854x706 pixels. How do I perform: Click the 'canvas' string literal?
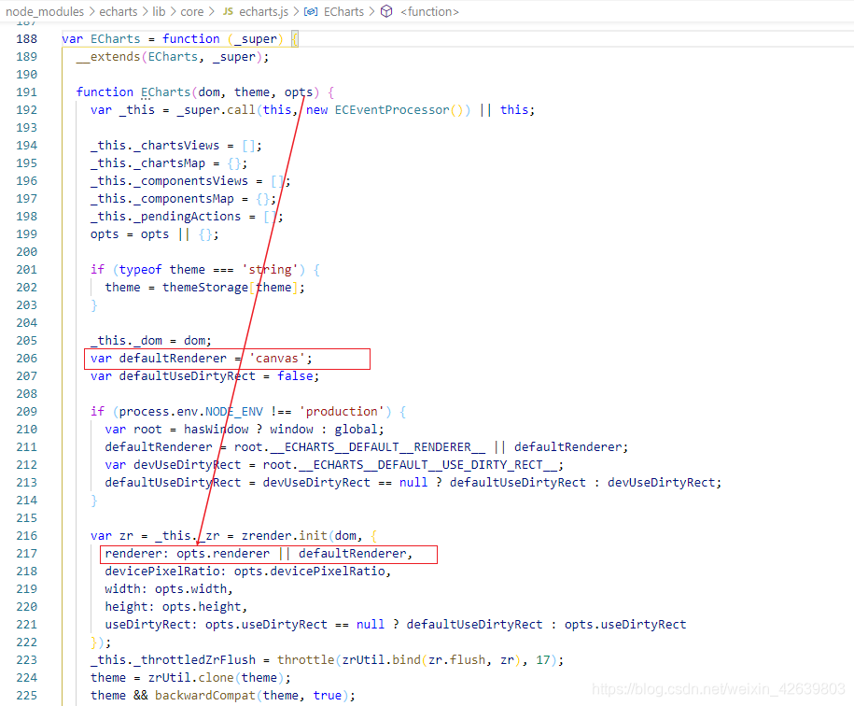(x=277, y=359)
